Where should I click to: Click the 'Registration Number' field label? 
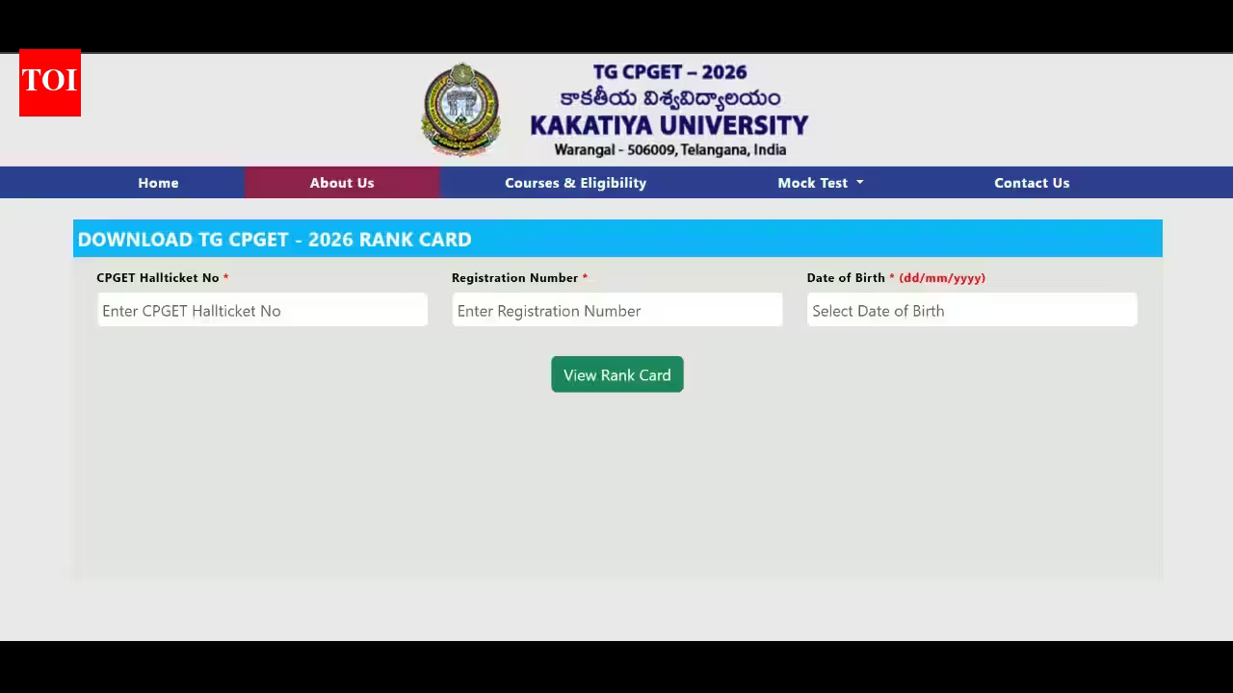pyautogui.click(x=514, y=278)
